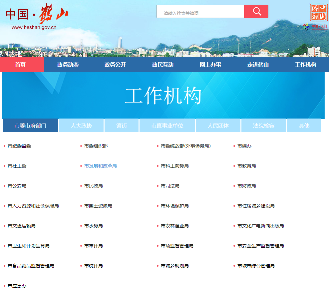Open the 法院检察 tab
Screen dimensions: 329x289
tap(263, 126)
